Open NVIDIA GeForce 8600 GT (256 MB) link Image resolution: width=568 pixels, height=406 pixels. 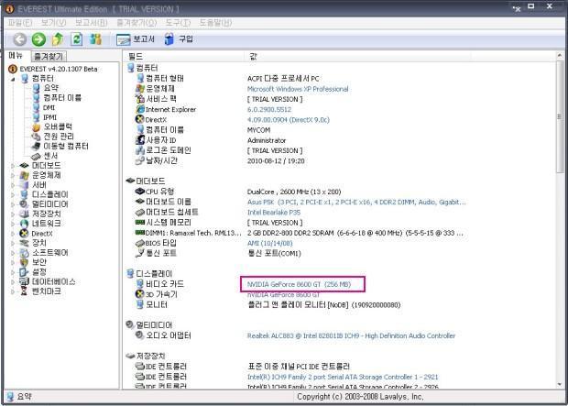(300, 285)
